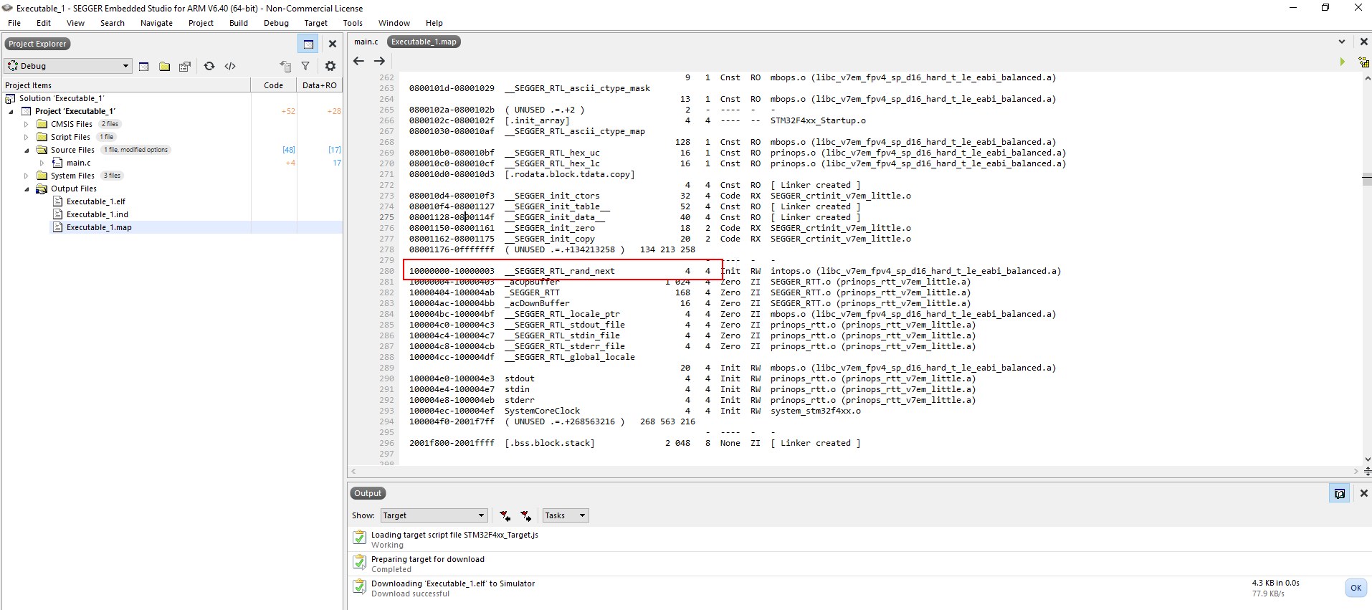
Task: Select Executable_1.elf in the project tree
Action: pyautogui.click(x=95, y=201)
